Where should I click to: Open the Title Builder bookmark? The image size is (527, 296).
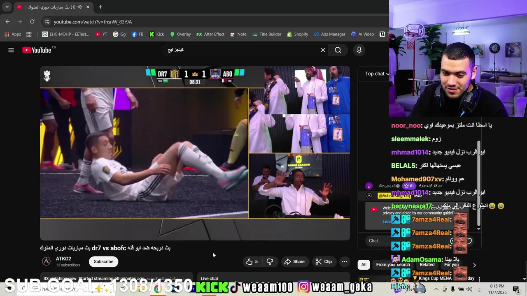(267, 34)
